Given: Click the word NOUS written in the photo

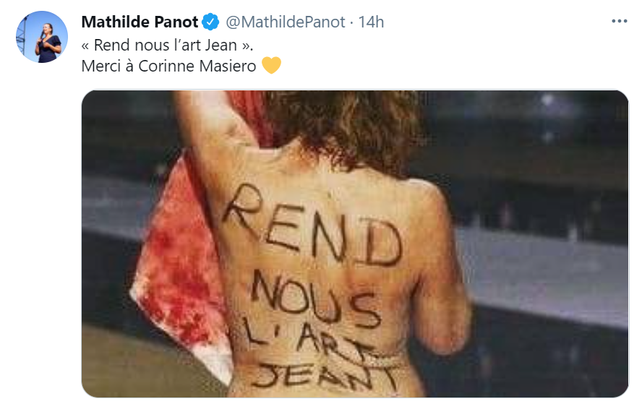Looking at the screenshot, I should (x=314, y=298).
